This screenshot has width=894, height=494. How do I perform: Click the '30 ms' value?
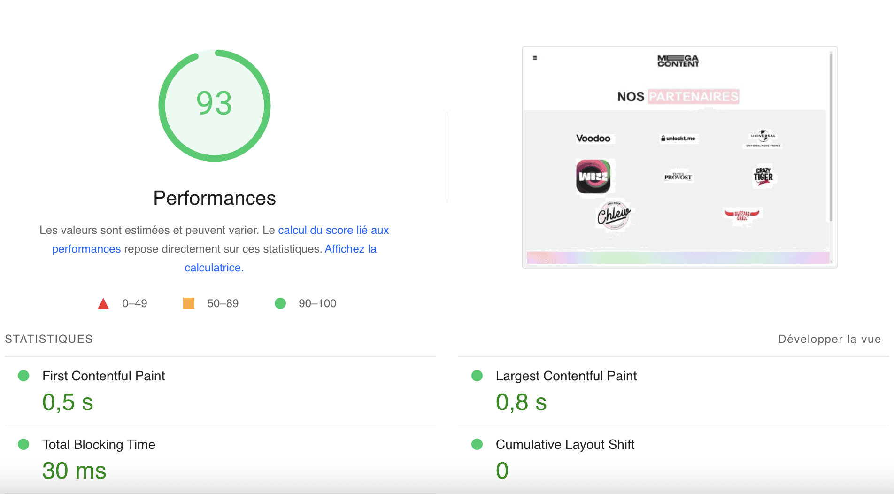point(74,471)
